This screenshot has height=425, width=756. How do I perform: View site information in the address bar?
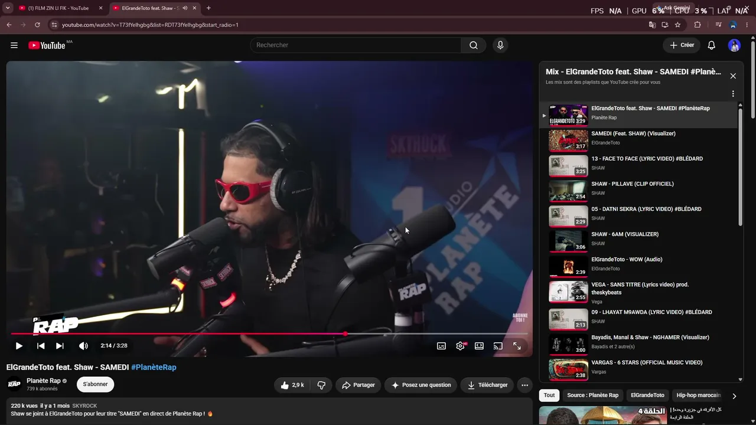point(54,25)
